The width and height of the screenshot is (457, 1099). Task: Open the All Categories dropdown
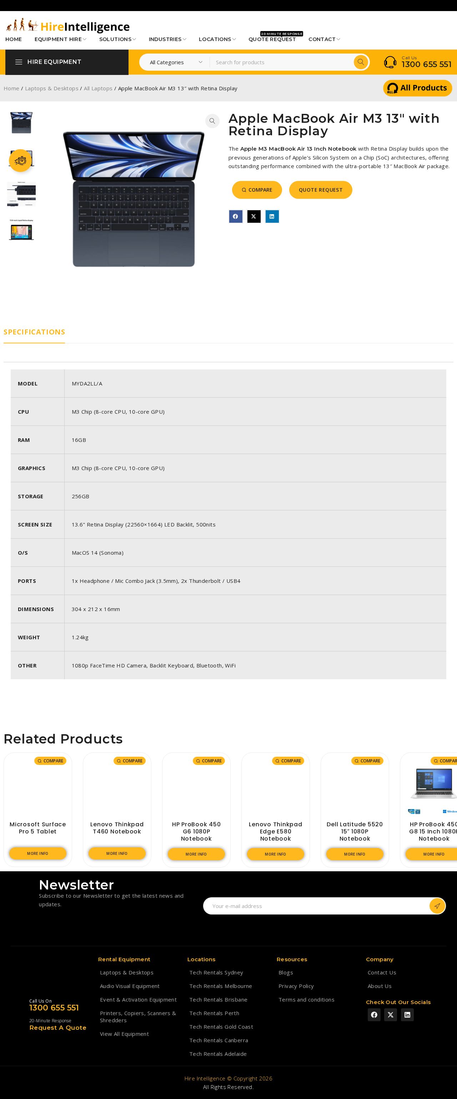[x=175, y=62]
